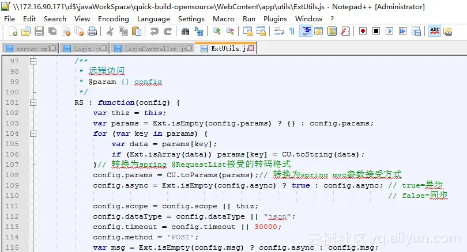Undo the last edit via toolbar
This screenshot has width=467, height=252.
point(155,31)
